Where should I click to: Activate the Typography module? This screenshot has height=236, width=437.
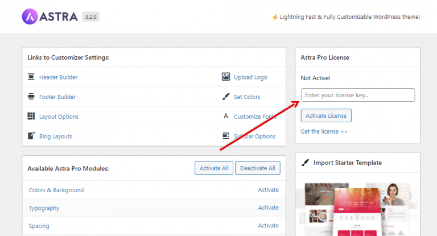pos(268,208)
